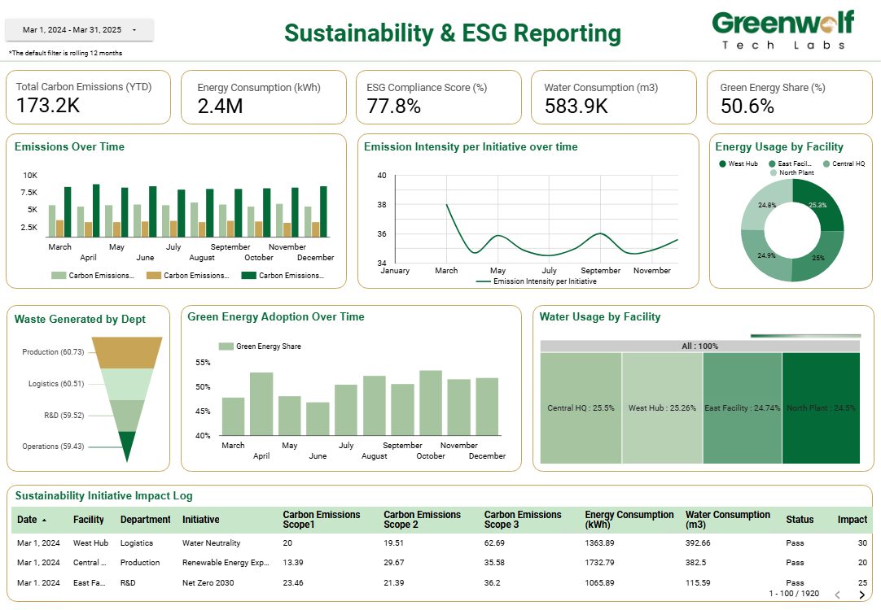Click the tan Carbon Emissions legend swatch
881x610 pixels.
153,276
